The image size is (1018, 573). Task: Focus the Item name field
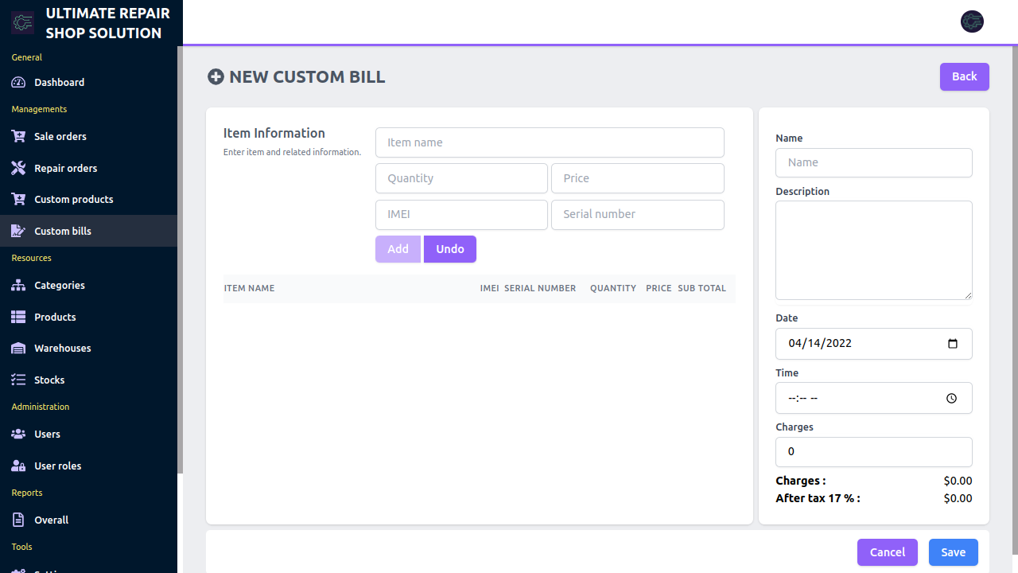[550, 142]
